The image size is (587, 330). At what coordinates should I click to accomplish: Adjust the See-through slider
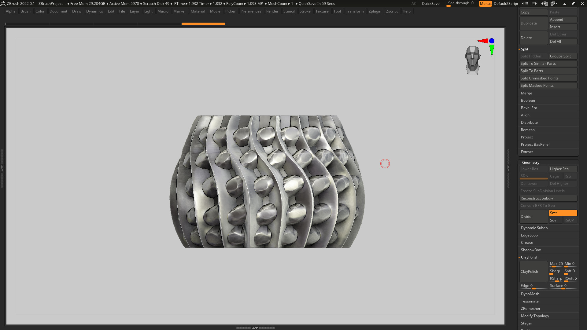tap(461, 4)
